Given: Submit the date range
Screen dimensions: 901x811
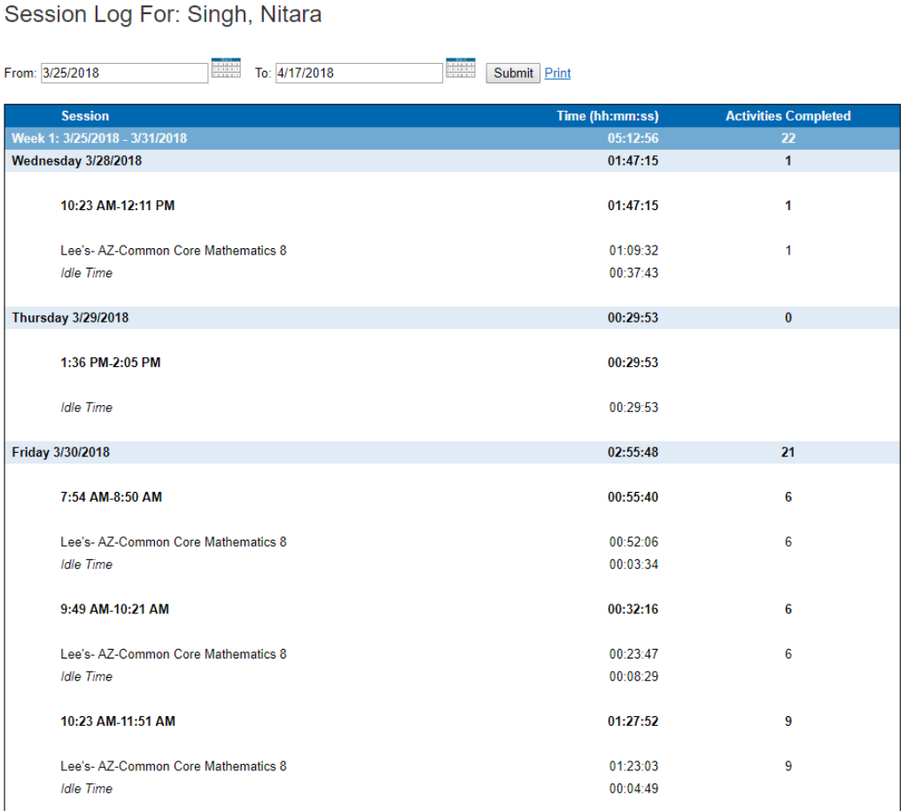Looking at the screenshot, I should point(513,73).
